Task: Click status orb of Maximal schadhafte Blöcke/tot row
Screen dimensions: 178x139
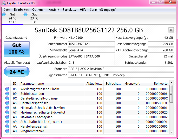Action: pos(7,112)
